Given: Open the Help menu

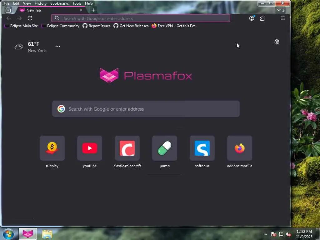Looking at the screenshot, I should point(89,3).
